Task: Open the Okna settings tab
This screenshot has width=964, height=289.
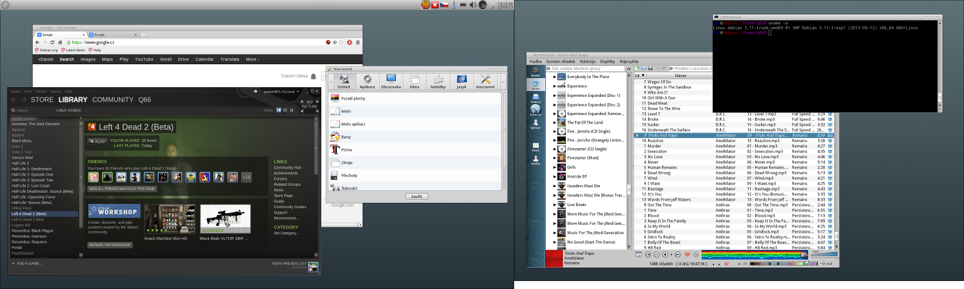Action: pyautogui.click(x=415, y=82)
